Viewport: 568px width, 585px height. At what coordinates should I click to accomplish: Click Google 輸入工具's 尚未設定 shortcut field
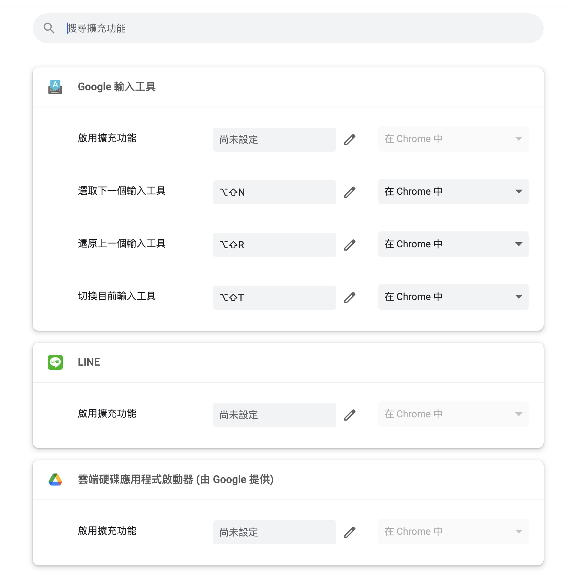click(x=274, y=139)
